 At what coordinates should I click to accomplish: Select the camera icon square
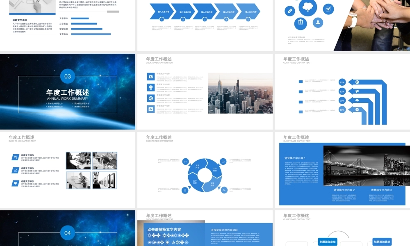(151, 77)
